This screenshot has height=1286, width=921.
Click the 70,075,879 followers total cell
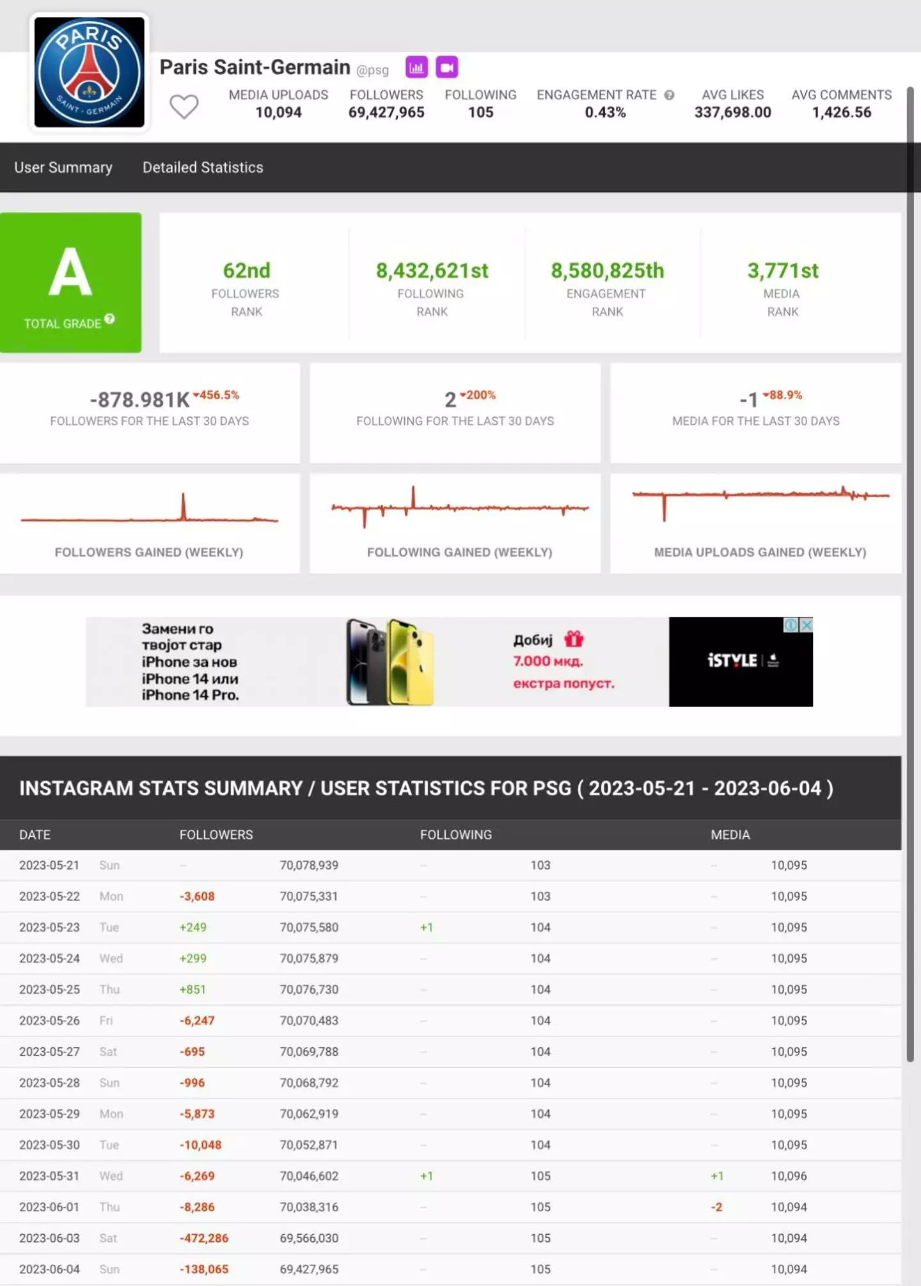pos(309,959)
